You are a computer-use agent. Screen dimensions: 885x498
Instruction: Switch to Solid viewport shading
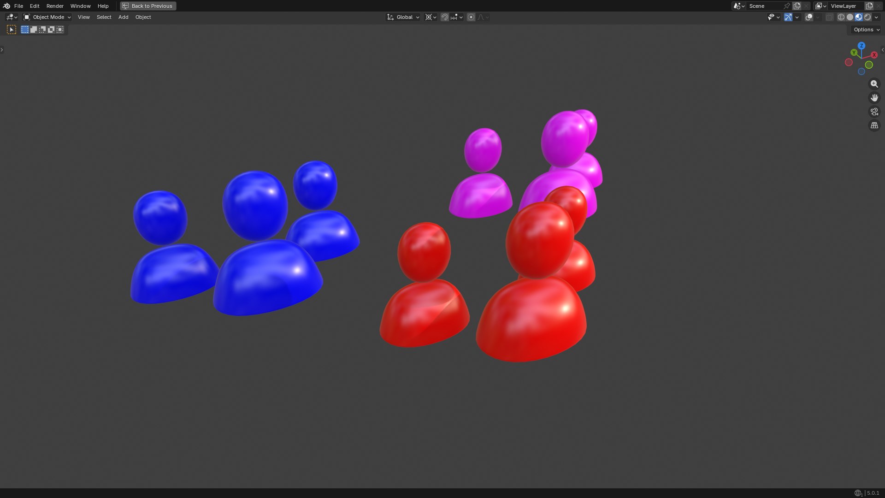[850, 17]
